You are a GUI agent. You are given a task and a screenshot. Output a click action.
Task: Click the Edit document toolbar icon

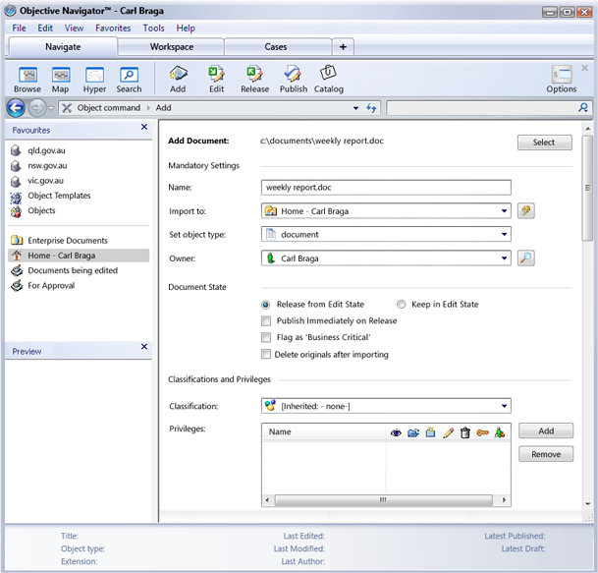click(x=216, y=79)
